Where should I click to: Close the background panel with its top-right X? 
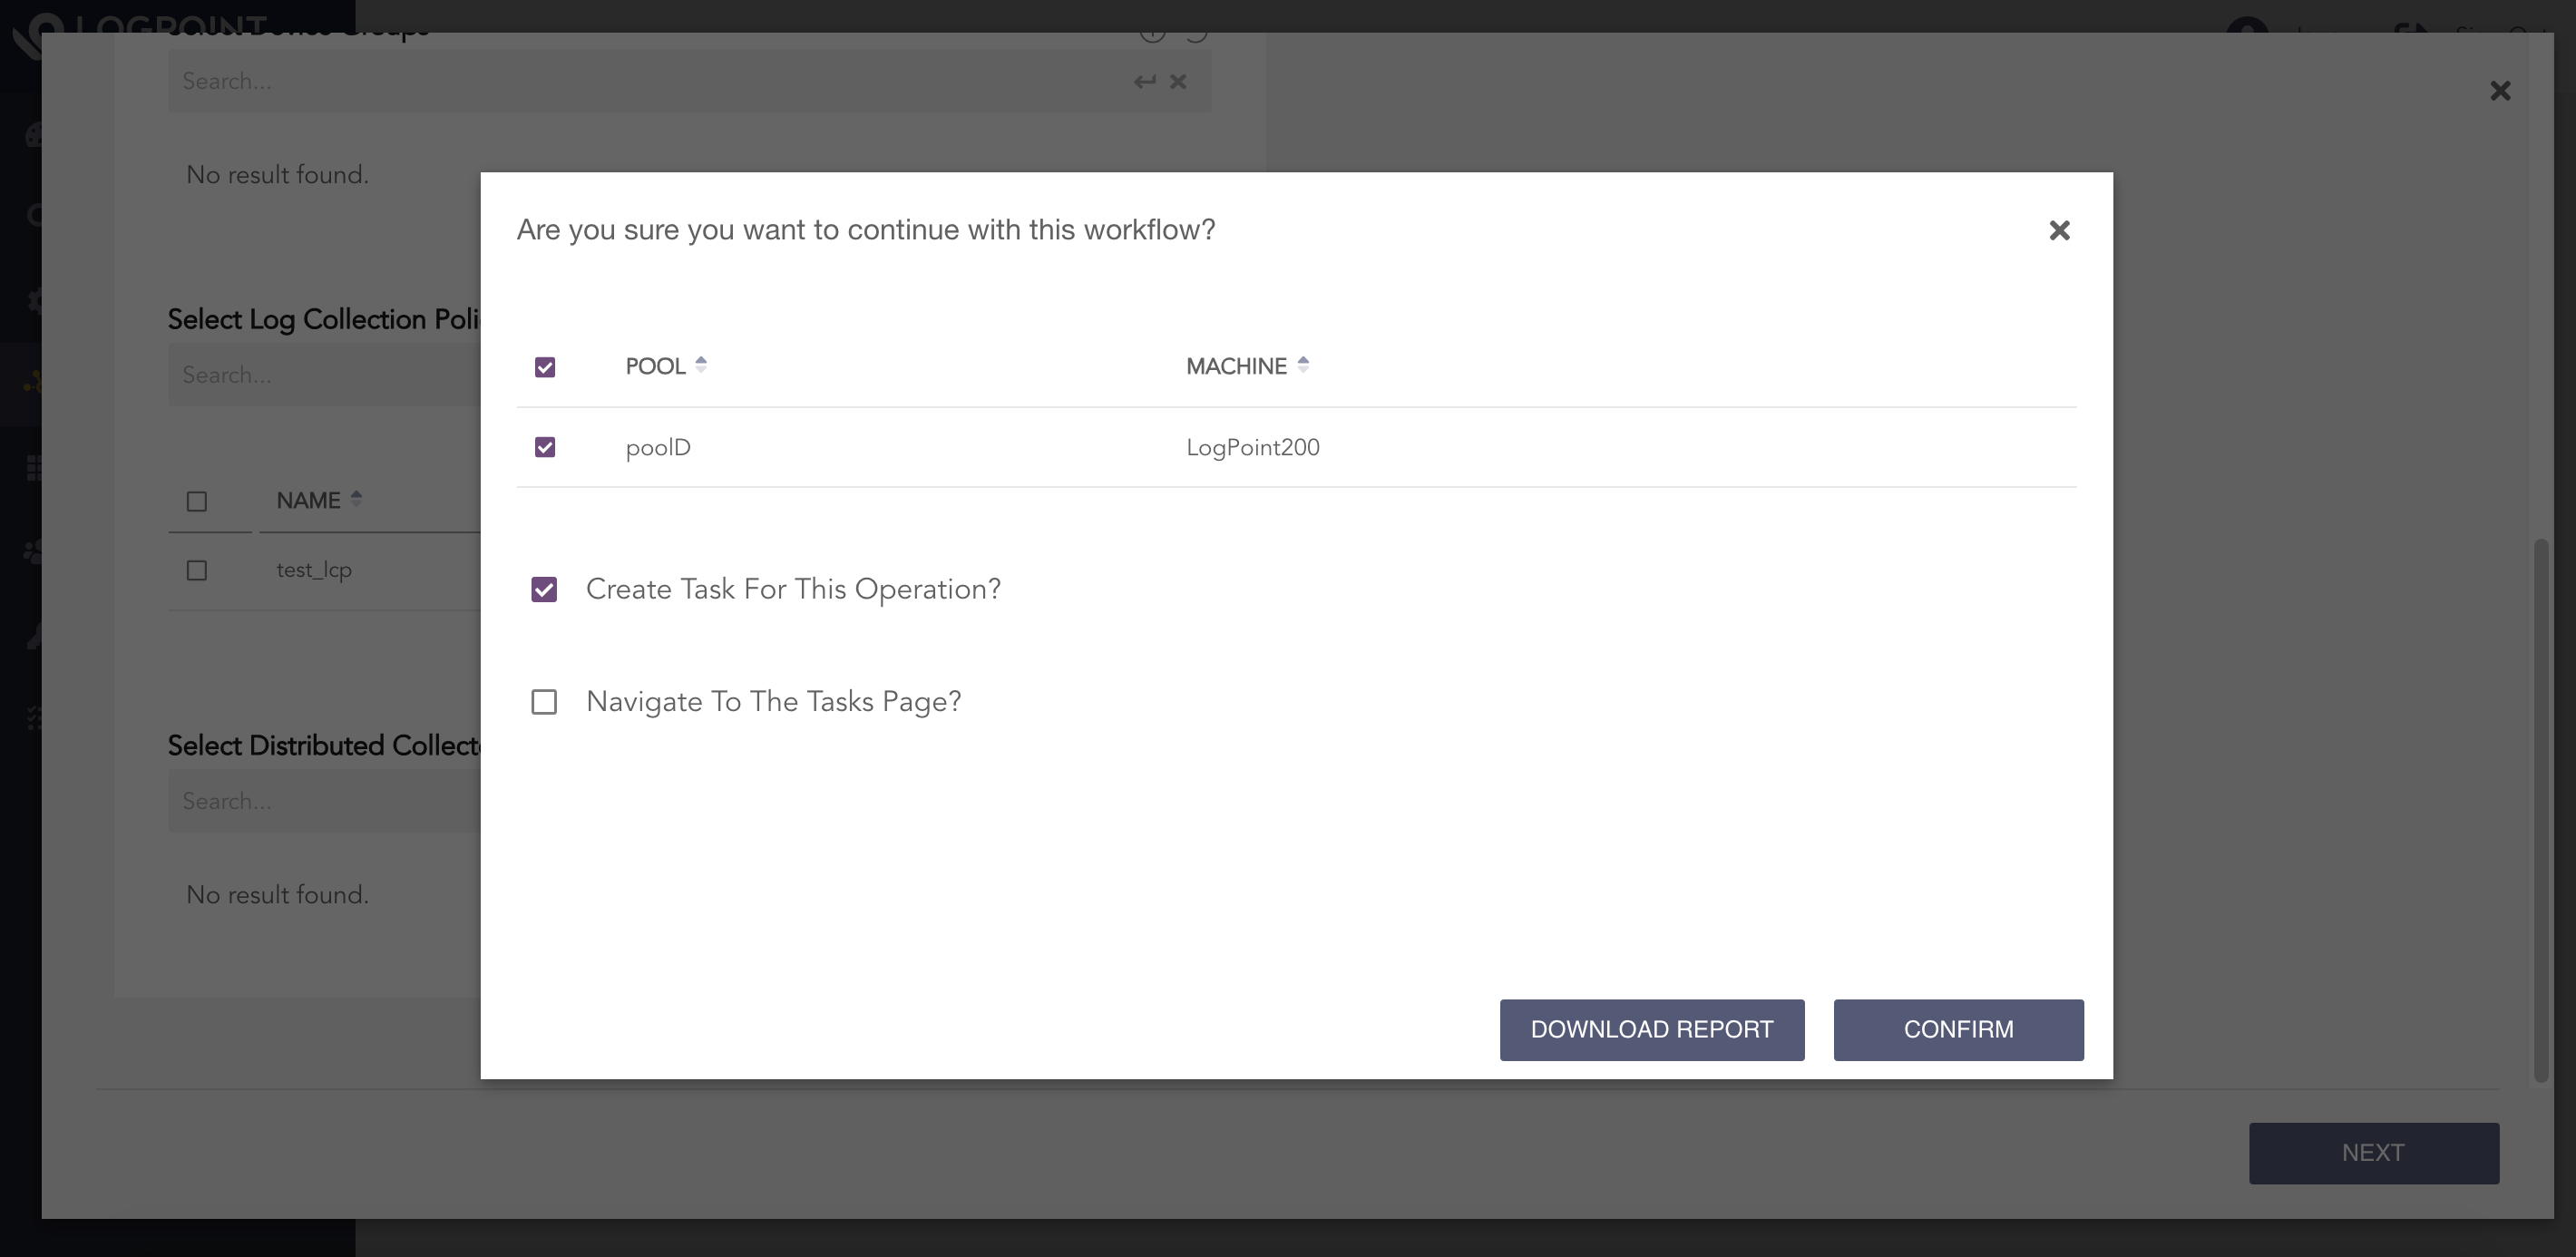pos(2499,91)
